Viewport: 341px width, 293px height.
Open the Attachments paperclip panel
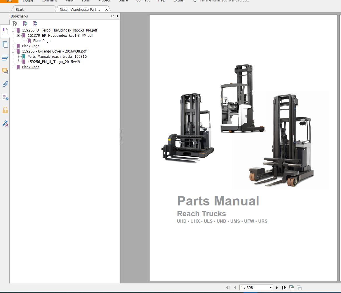(x=5, y=84)
